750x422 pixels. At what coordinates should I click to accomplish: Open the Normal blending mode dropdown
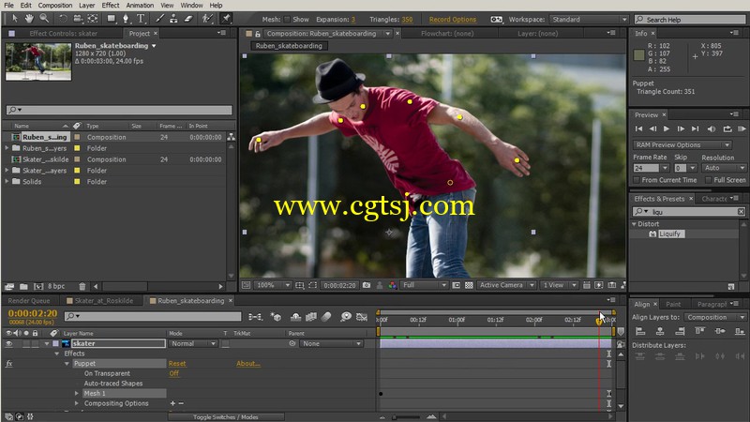[193, 343]
